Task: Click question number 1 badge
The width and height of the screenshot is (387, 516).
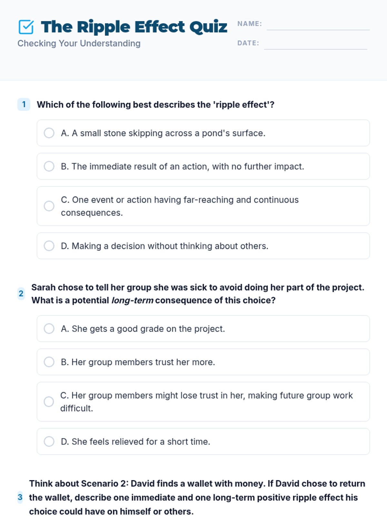Action: coord(24,104)
